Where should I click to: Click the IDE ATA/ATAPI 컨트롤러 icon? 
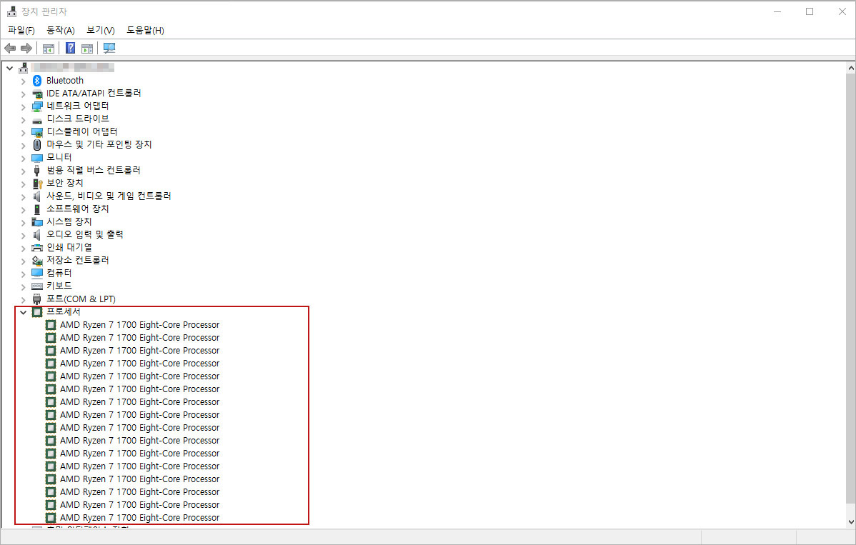[x=37, y=94]
